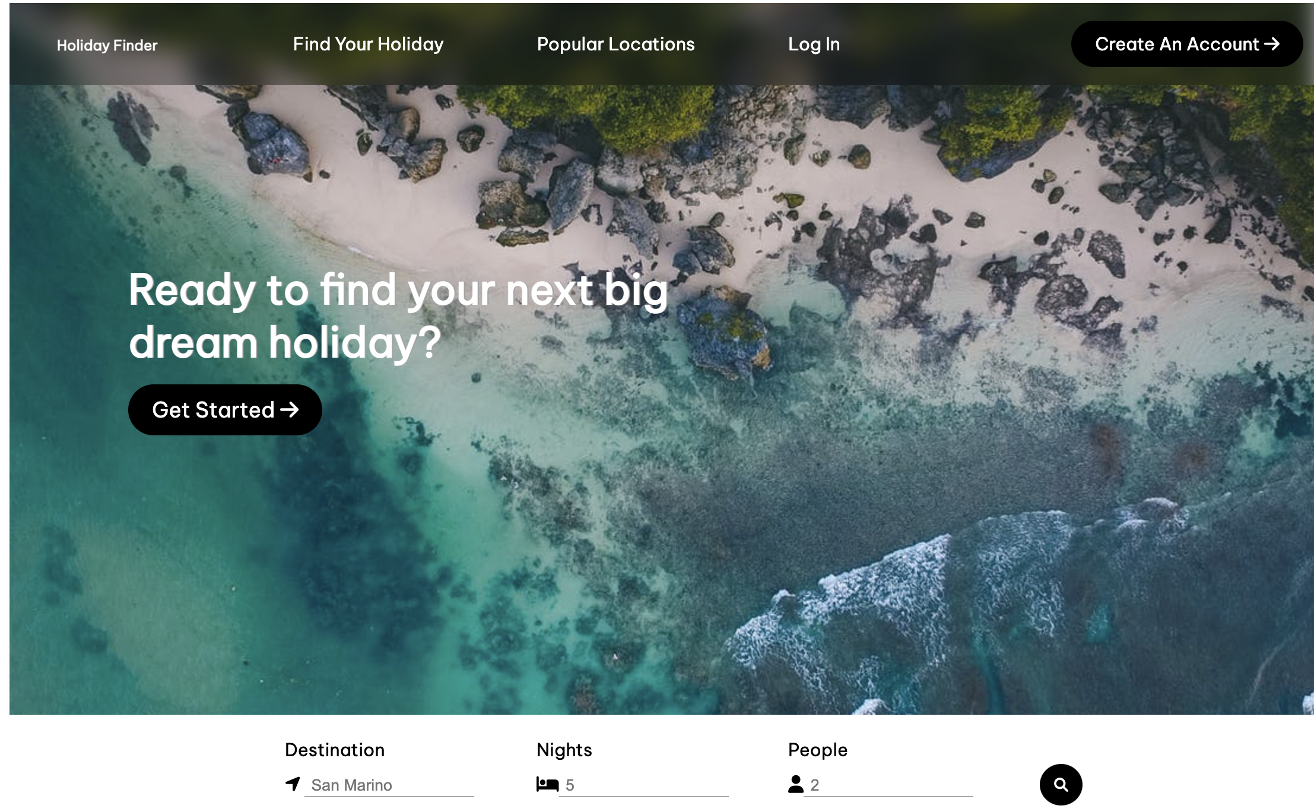This screenshot has height=812, width=1314.
Task: Click the arrow icon beside Get Started
Action: (x=289, y=410)
